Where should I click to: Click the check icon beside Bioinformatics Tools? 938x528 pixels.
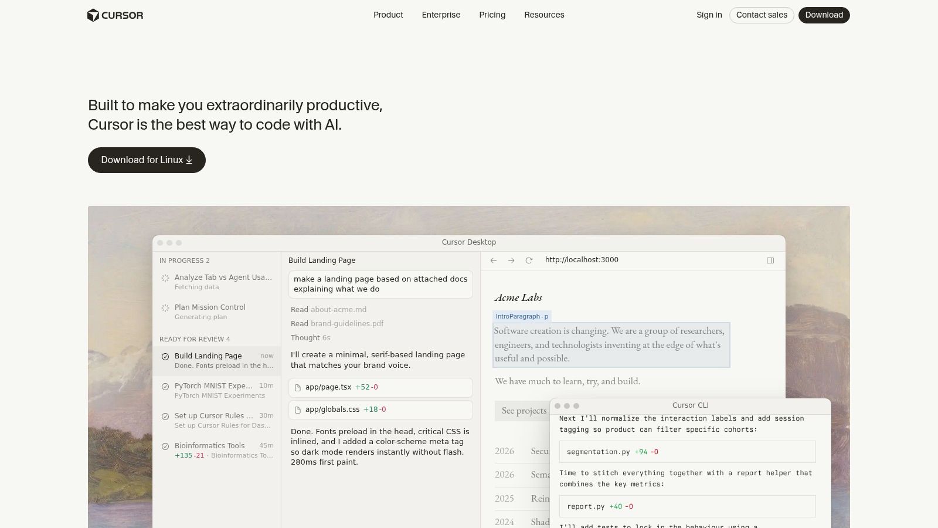[x=165, y=446]
